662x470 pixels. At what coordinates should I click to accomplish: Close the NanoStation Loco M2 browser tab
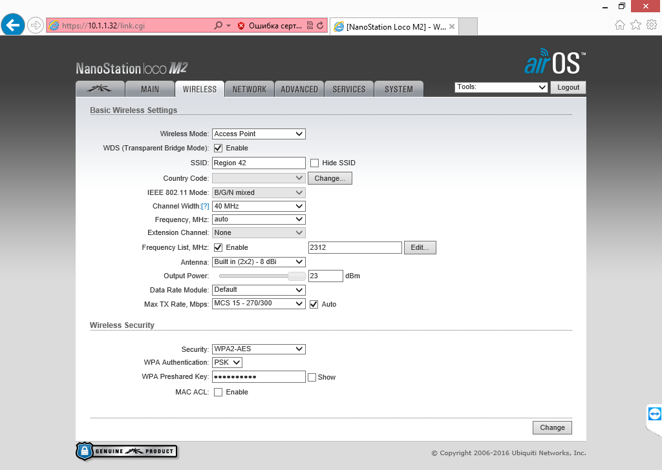pos(452,26)
